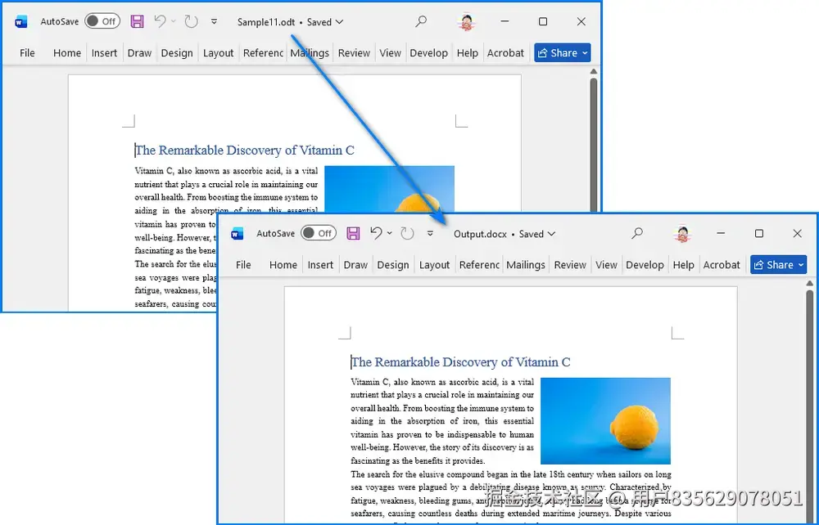Minimize the Output.docx window

721,233
